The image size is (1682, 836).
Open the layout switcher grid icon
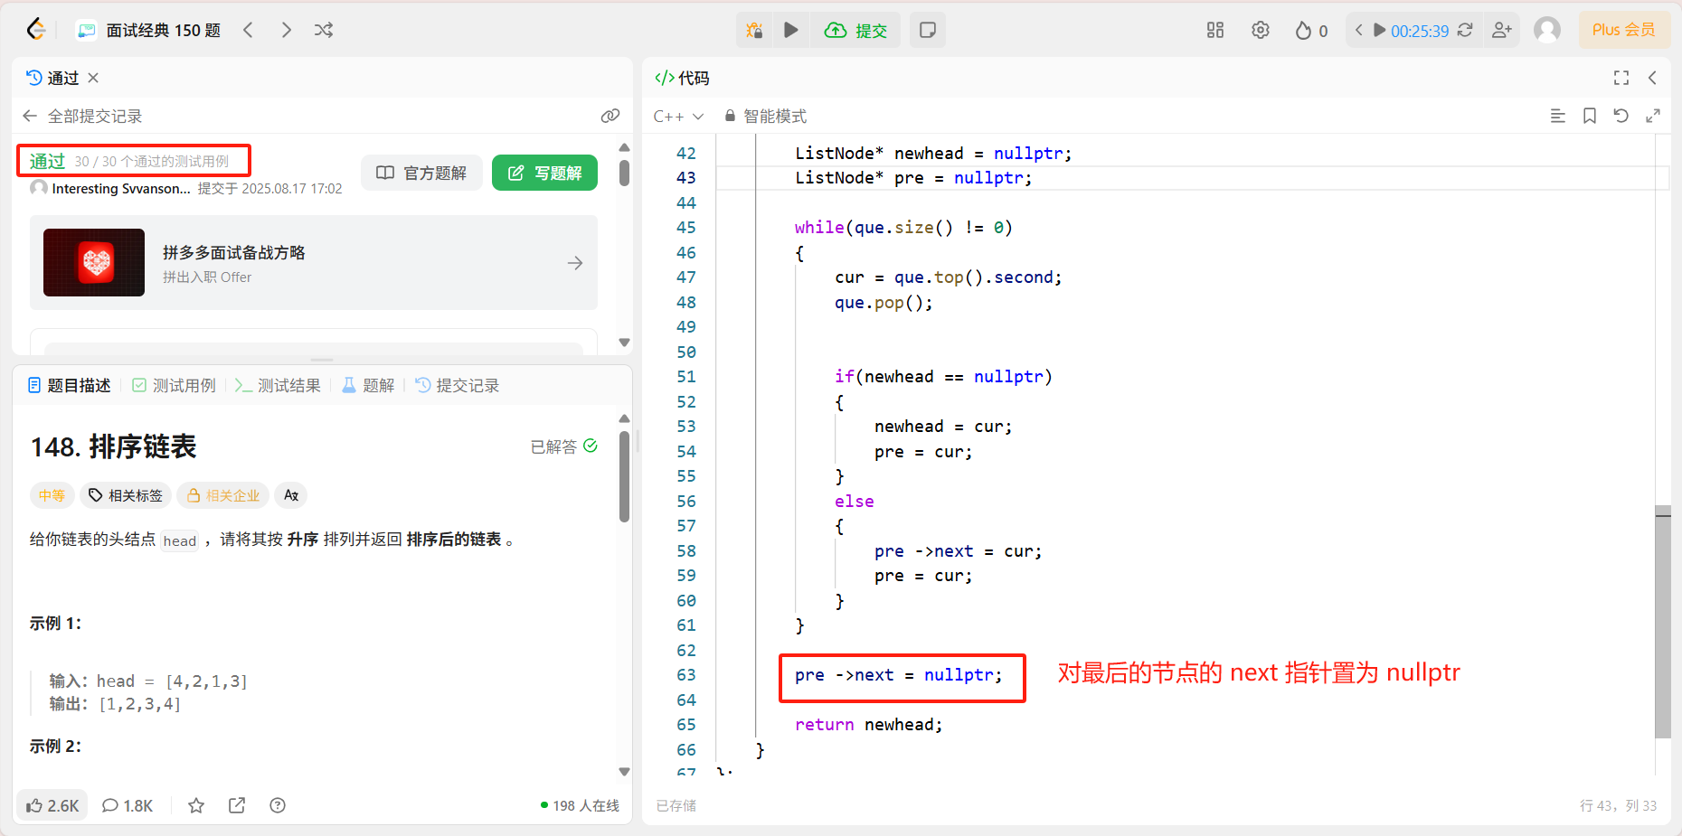pyautogui.click(x=1214, y=29)
